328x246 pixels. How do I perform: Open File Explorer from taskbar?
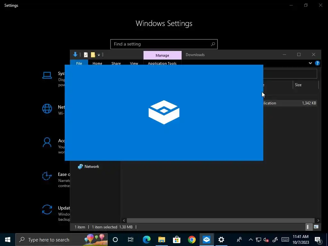tap(161, 240)
